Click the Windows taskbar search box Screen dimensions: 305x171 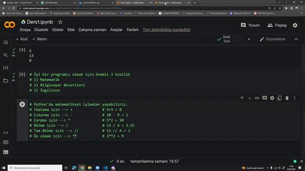35,168
